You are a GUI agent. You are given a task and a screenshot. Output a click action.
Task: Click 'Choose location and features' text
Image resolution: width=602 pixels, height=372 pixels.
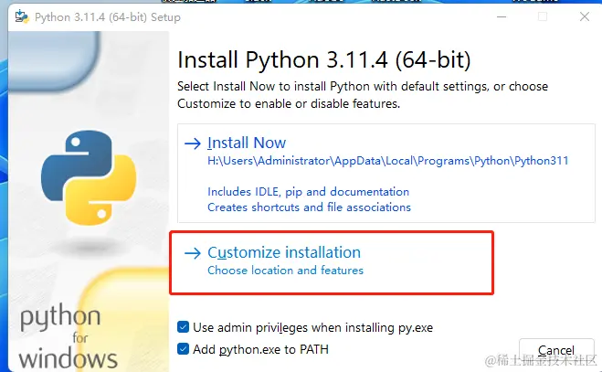tap(285, 271)
